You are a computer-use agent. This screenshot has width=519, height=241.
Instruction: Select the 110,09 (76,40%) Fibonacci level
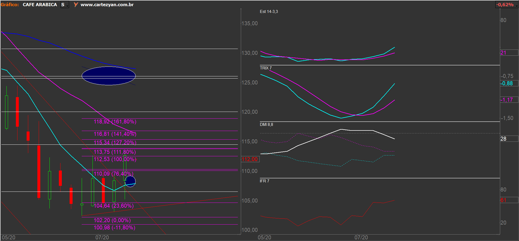point(114,174)
